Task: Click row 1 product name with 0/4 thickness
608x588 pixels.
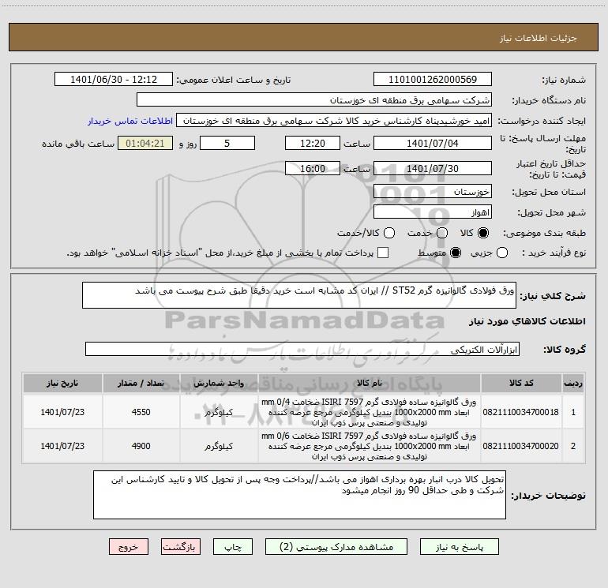Action: [369, 412]
